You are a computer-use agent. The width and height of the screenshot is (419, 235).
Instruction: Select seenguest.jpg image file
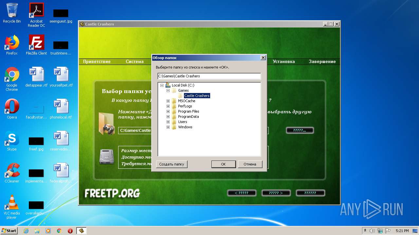click(61, 16)
